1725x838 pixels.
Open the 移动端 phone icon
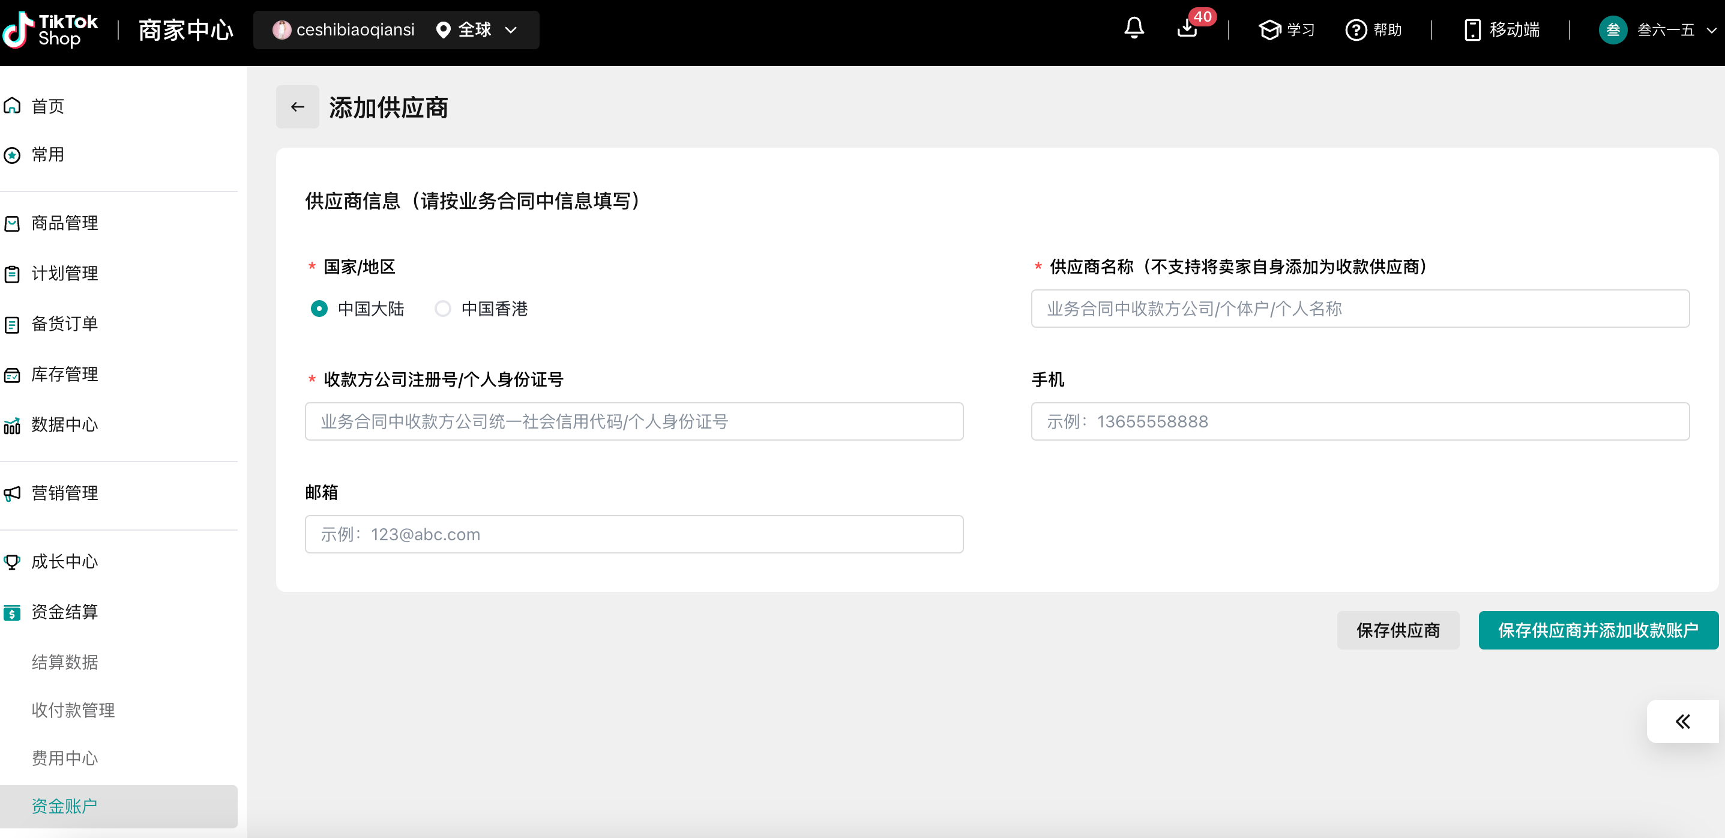pos(1472,30)
